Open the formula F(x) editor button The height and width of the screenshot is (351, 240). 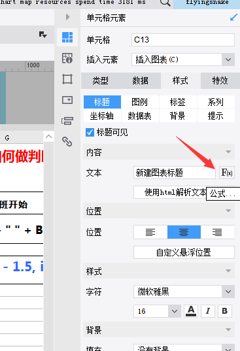click(x=227, y=173)
